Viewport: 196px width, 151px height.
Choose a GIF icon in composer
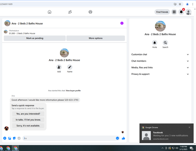tap(19, 138)
